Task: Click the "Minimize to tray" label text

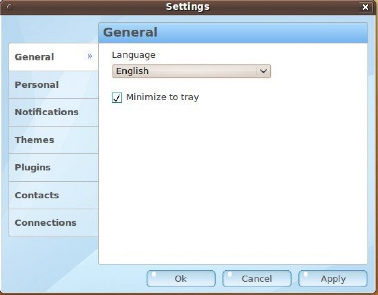Action: coord(162,97)
